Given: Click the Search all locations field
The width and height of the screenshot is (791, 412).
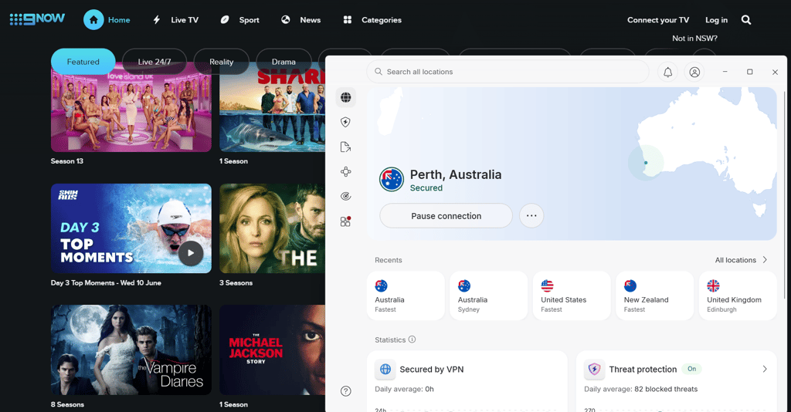Looking at the screenshot, I should [x=508, y=72].
